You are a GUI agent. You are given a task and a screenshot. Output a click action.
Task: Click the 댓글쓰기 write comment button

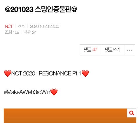(113, 50)
